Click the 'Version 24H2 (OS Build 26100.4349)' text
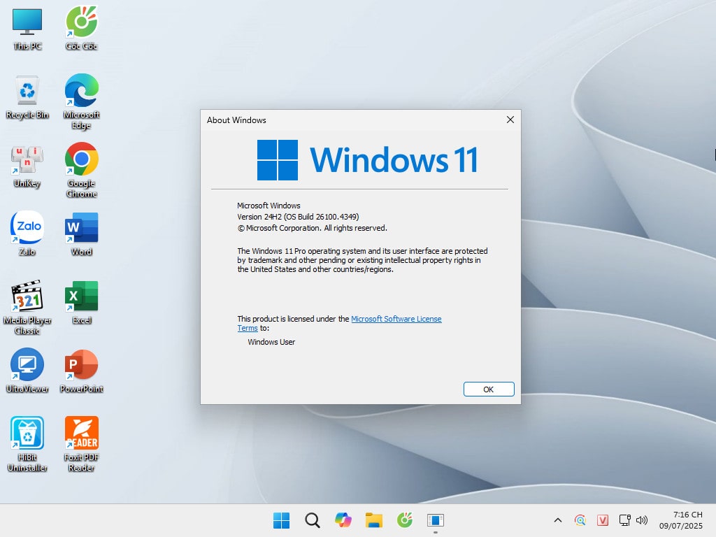Screen dimensions: 716x537 click(298, 217)
